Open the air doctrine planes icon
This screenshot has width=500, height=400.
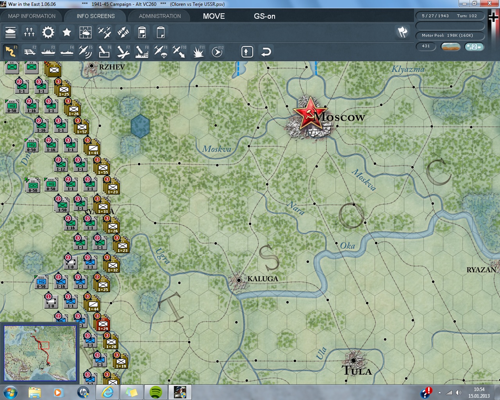click(104, 32)
